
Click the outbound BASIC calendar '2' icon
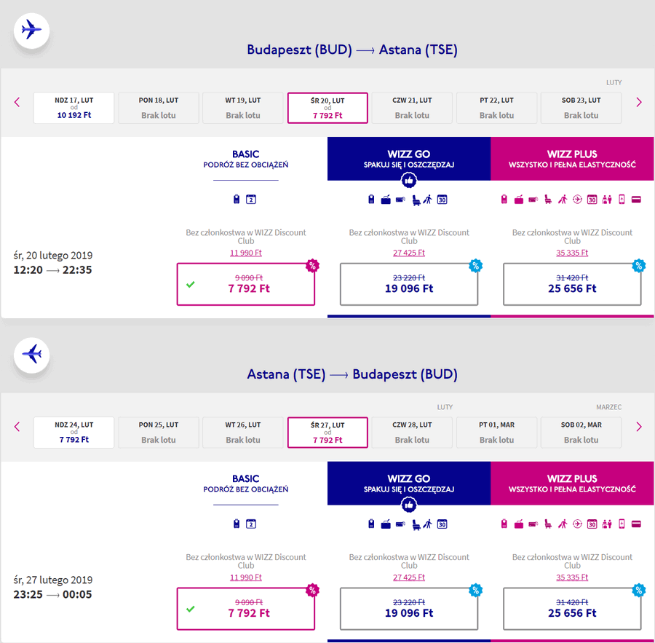pyautogui.click(x=251, y=200)
